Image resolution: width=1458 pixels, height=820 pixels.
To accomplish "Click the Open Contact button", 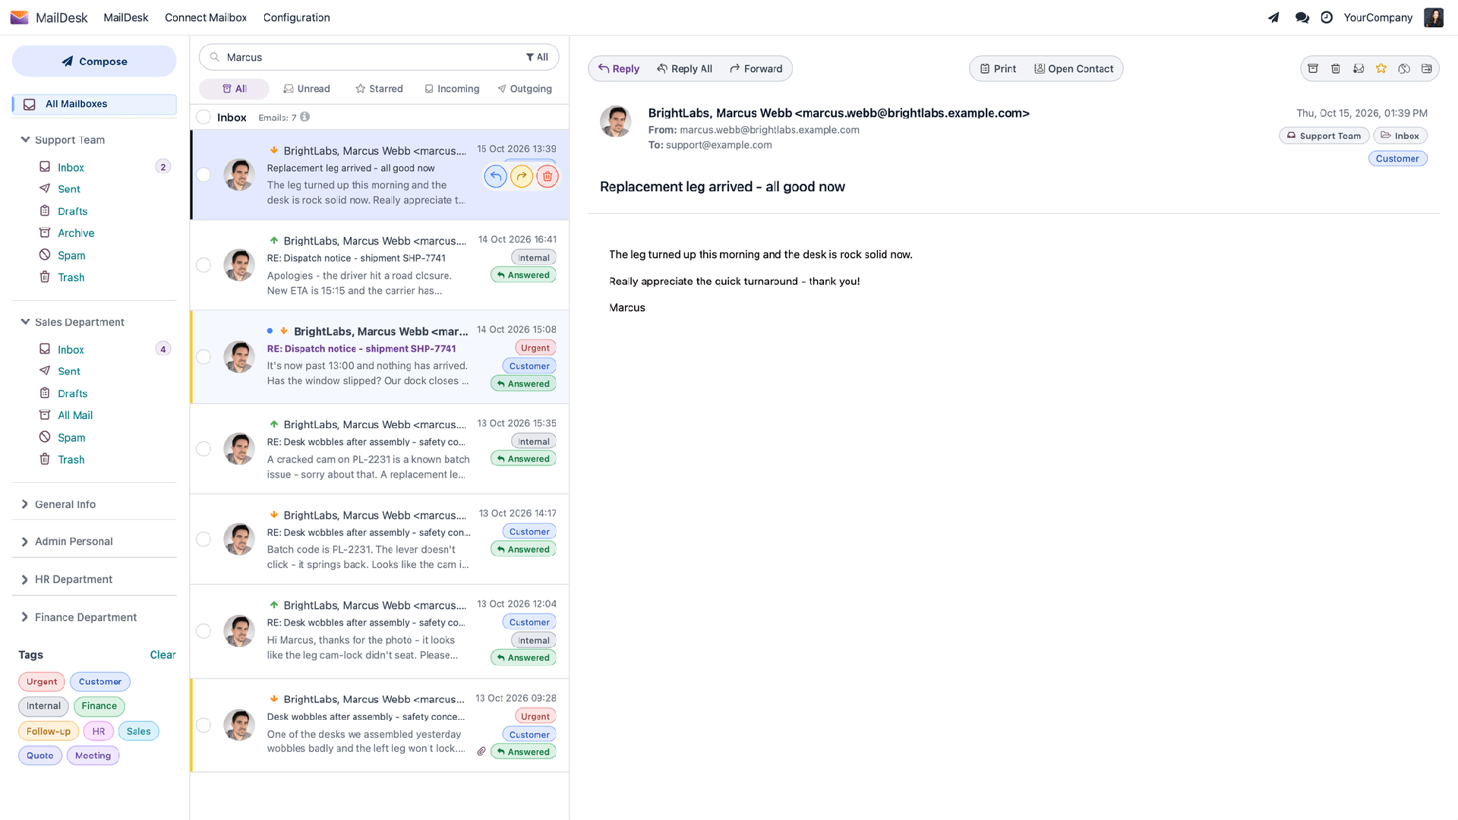I will click(x=1073, y=68).
